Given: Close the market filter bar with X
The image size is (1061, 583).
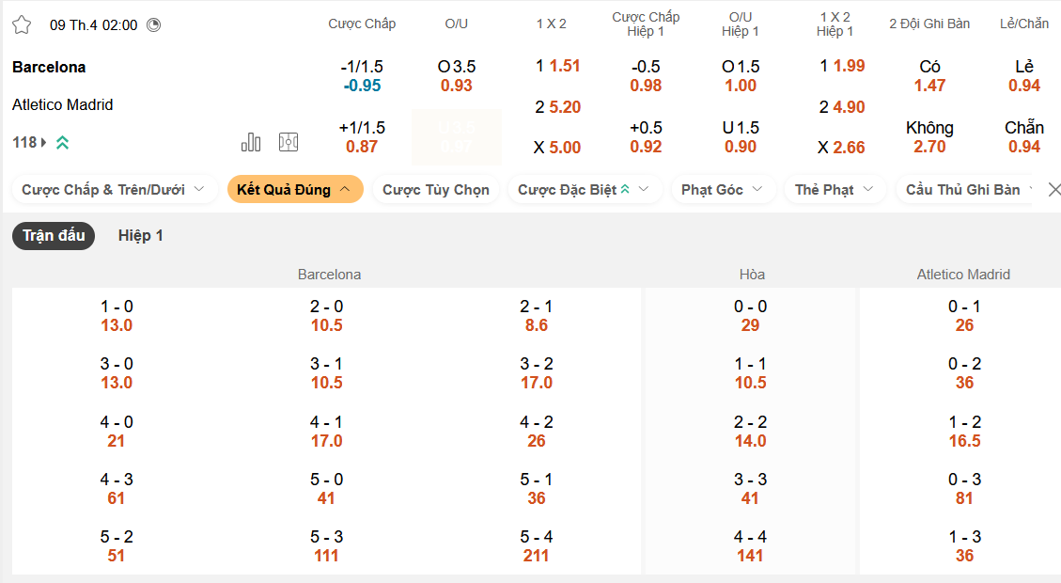Looking at the screenshot, I should point(1054,189).
